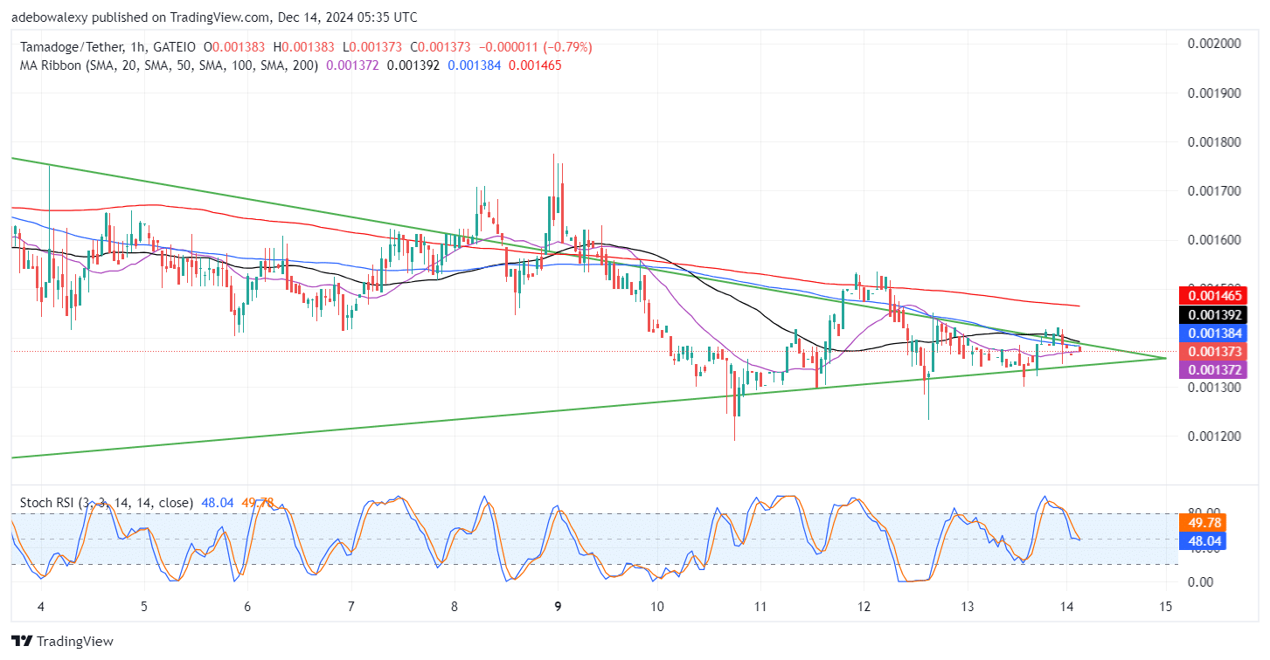
Task: Click the red 0.001465 SMA legend value
Action: pyautogui.click(x=535, y=65)
